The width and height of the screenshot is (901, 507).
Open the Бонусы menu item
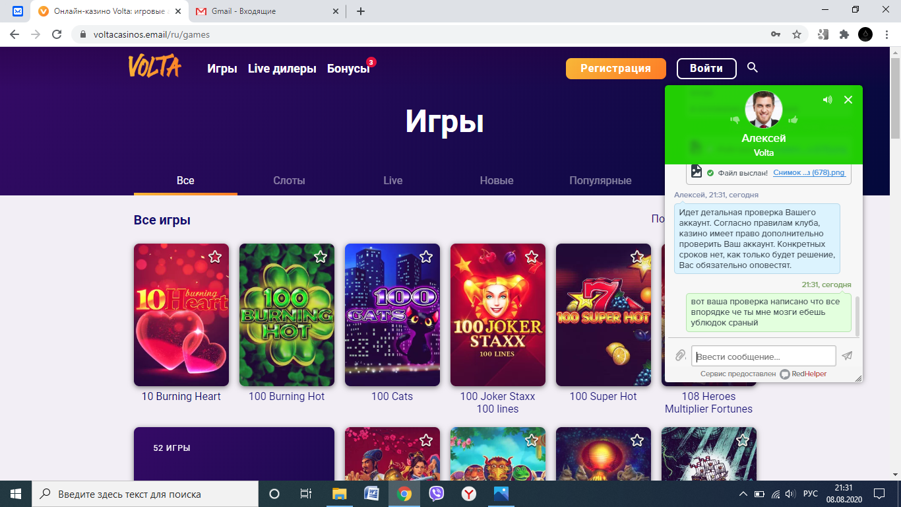tap(348, 69)
